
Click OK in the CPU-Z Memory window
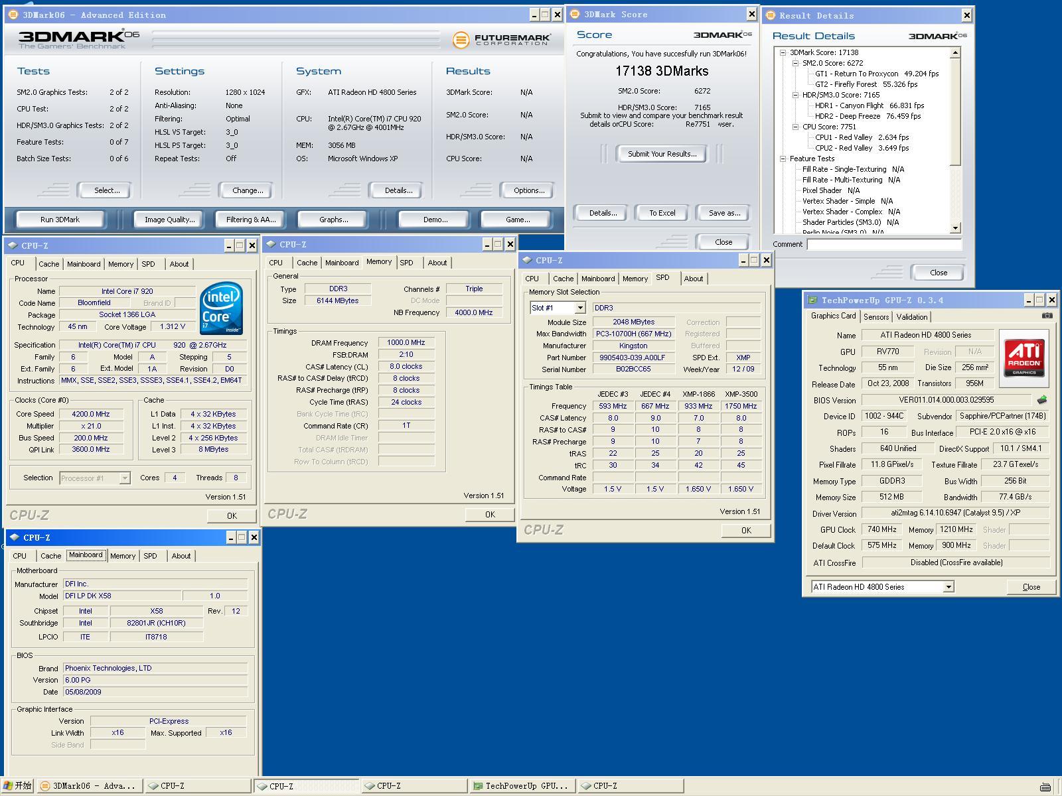tap(490, 515)
